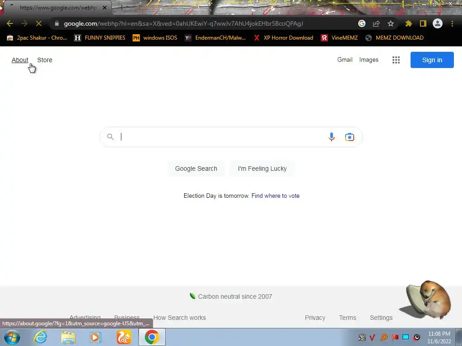
Task: Click the round camera tray icon
Action: 416,337
